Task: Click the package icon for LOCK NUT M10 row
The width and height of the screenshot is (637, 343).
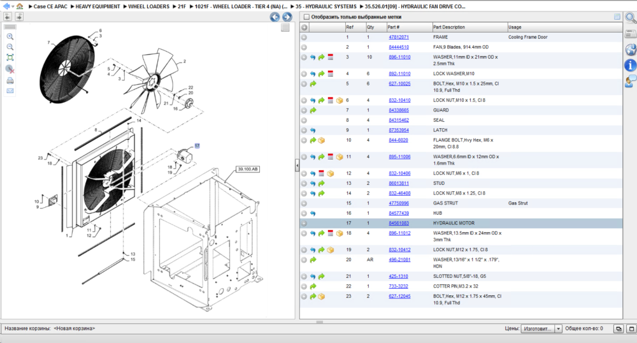Action: point(340,100)
